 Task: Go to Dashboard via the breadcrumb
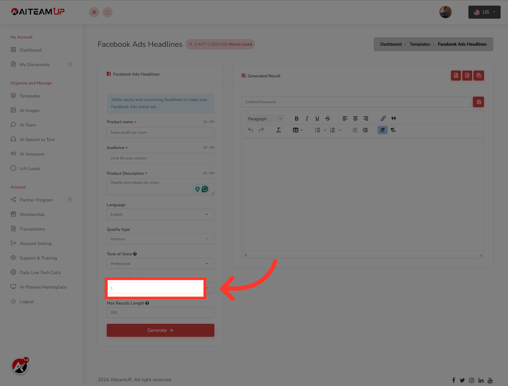(x=391, y=44)
